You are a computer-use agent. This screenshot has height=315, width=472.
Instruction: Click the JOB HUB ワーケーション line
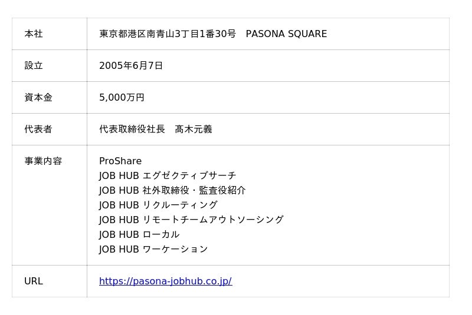153,249
